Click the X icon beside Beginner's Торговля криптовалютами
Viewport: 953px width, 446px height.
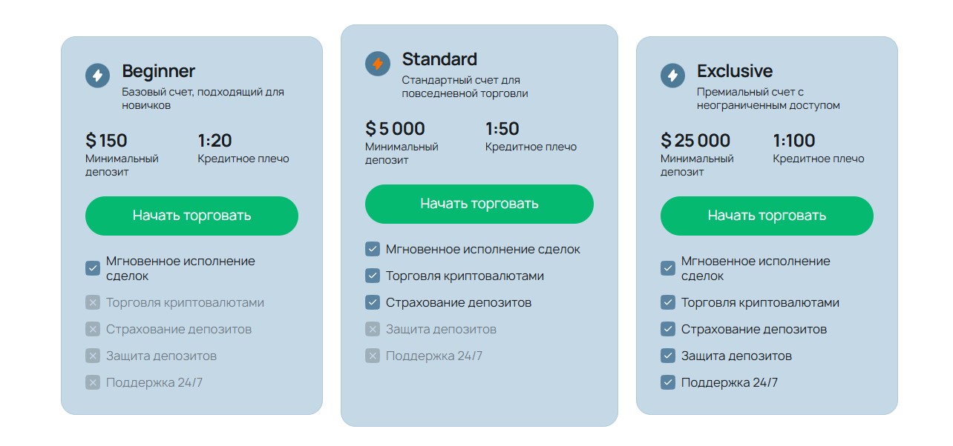[x=93, y=302]
